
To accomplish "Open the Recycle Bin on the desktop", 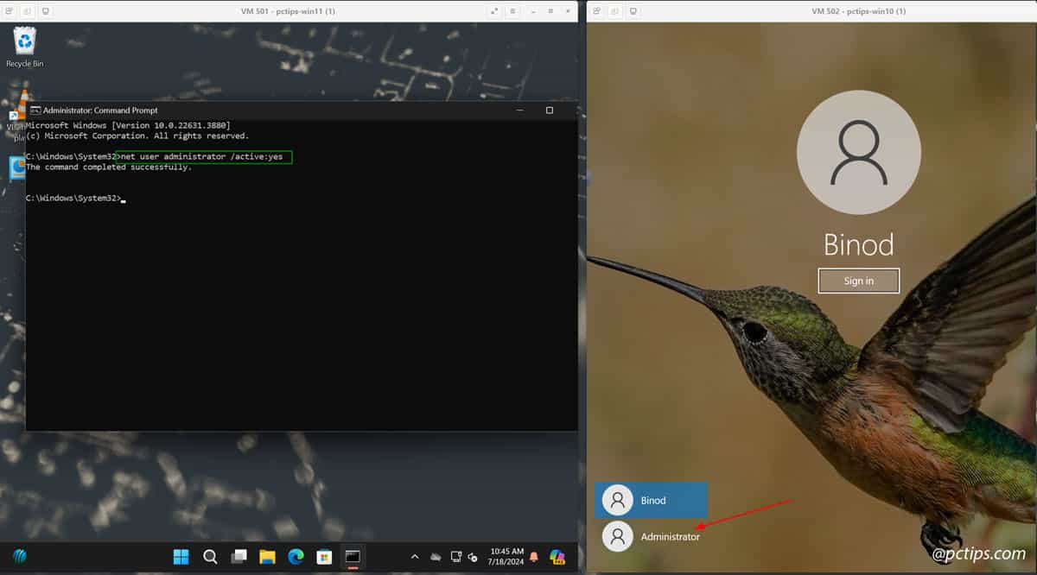I will click(x=24, y=41).
